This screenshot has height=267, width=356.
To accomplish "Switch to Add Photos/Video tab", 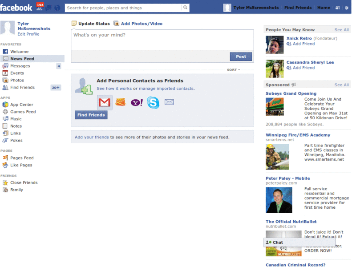I will (x=138, y=24).
